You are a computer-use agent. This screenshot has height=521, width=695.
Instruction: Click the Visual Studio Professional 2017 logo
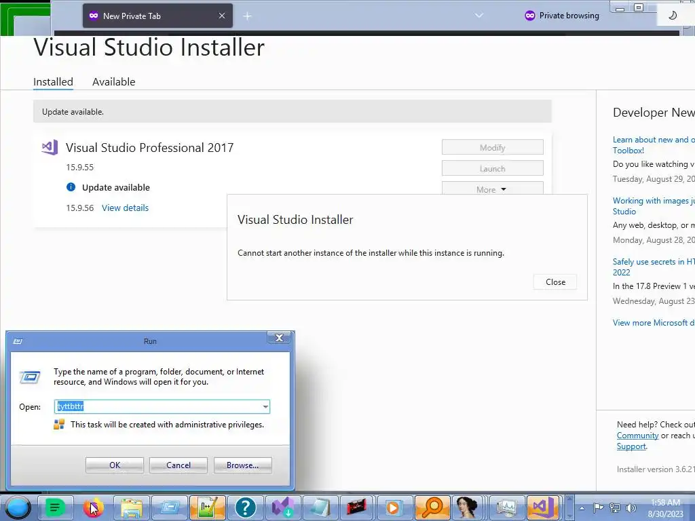coord(50,147)
